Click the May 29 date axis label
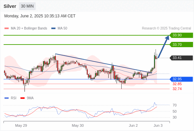194x131 pixels. pyautogui.click(x=21, y=125)
